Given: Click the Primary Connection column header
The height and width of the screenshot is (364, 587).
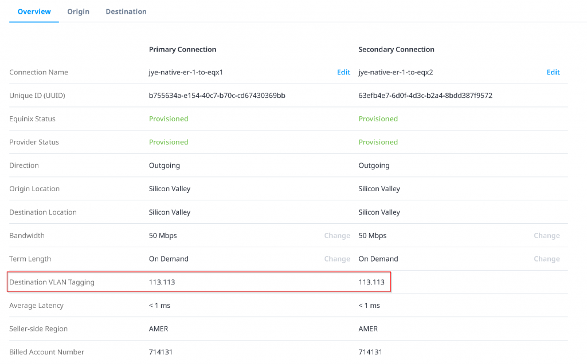Looking at the screenshot, I should click(x=182, y=49).
